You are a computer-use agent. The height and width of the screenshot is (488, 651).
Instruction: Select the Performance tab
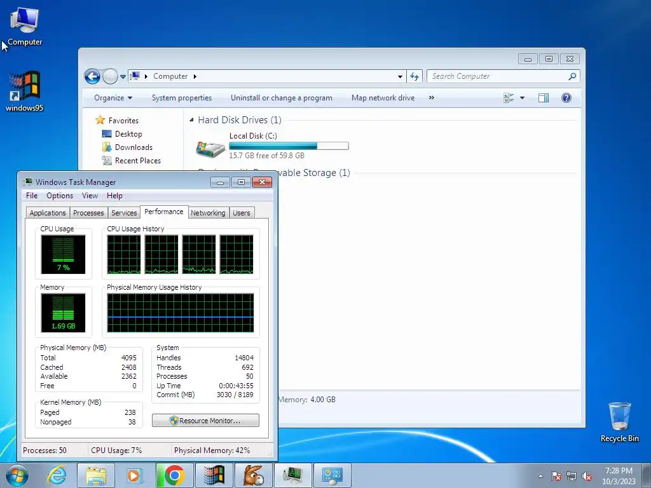coord(164,212)
